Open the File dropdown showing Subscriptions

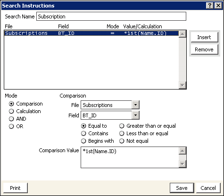[x=135, y=105]
